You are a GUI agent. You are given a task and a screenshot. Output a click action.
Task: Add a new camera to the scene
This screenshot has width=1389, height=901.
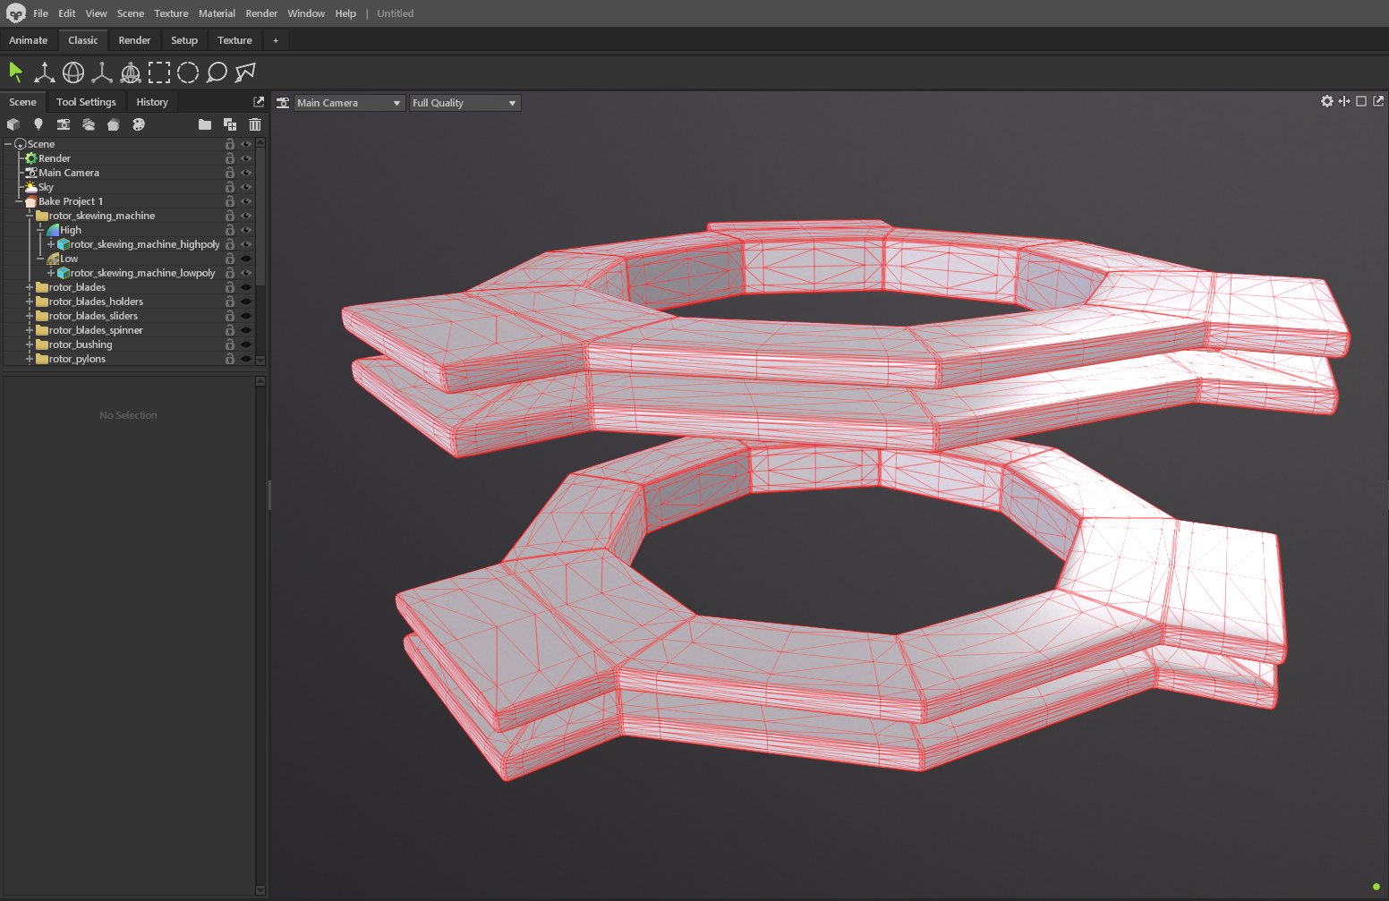[x=64, y=124]
